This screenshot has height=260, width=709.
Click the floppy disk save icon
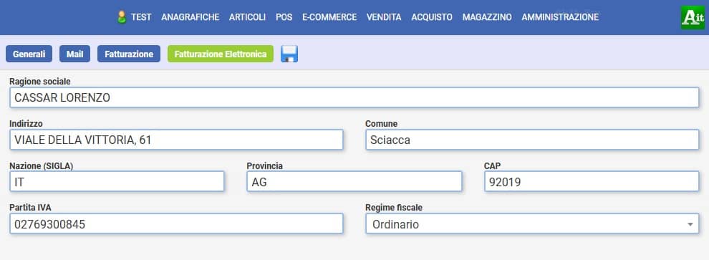tap(289, 54)
